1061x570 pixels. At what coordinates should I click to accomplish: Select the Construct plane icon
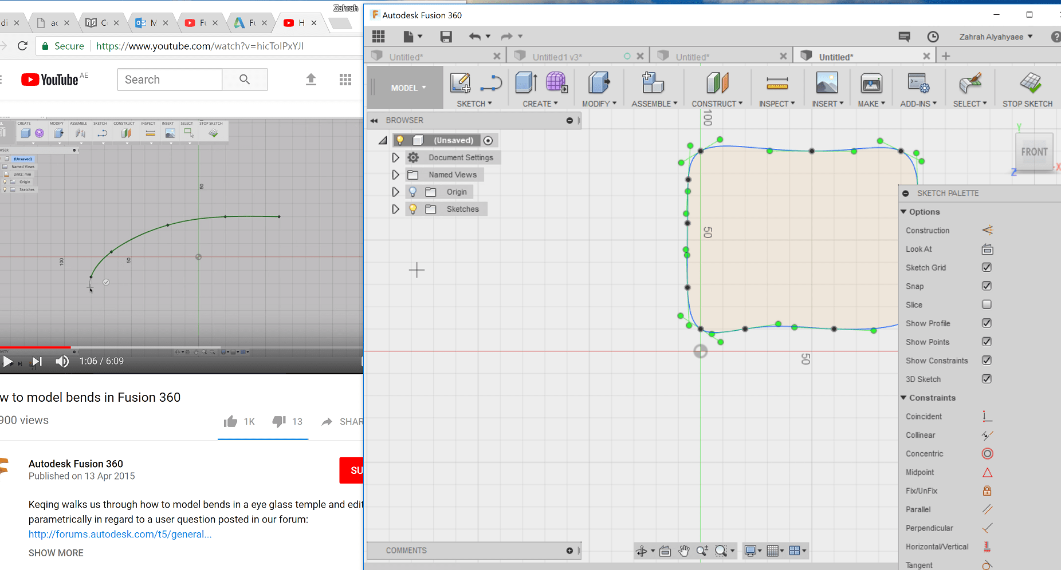coord(717,83)
